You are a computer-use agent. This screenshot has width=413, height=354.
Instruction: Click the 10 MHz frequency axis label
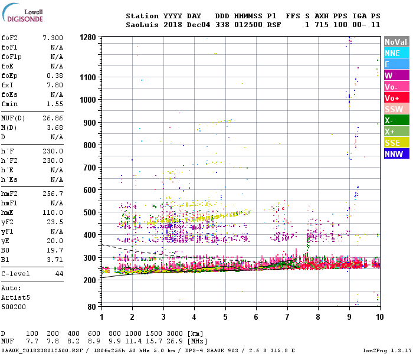[x=379, y=317]
